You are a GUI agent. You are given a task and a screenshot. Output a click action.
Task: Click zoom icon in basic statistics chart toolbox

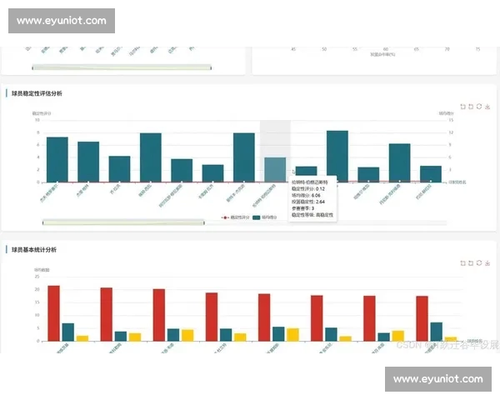click(x=462, y=262)
